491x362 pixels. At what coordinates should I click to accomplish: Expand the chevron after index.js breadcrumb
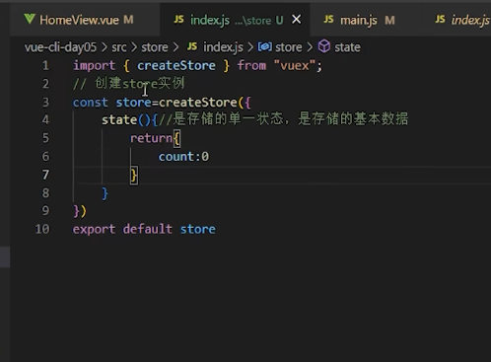point(250,47)
